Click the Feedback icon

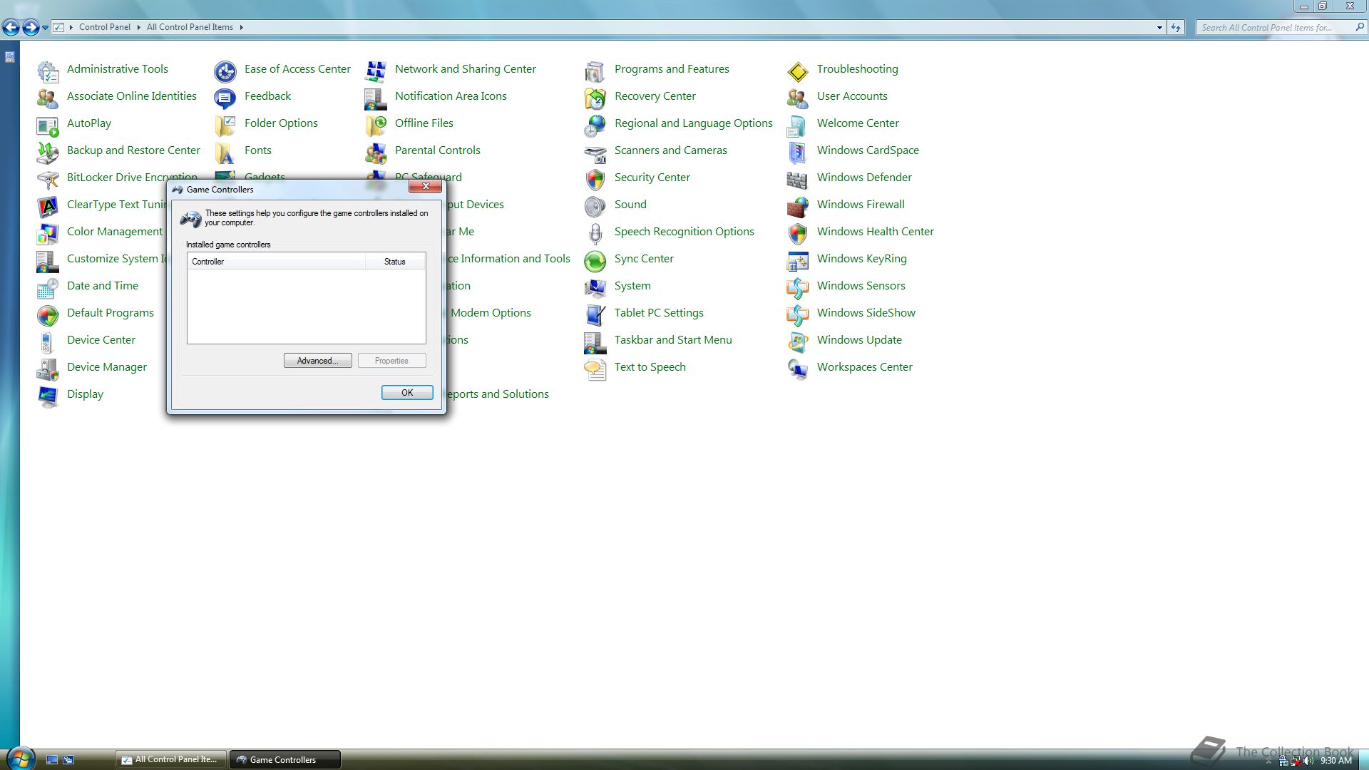click(225, 98)
